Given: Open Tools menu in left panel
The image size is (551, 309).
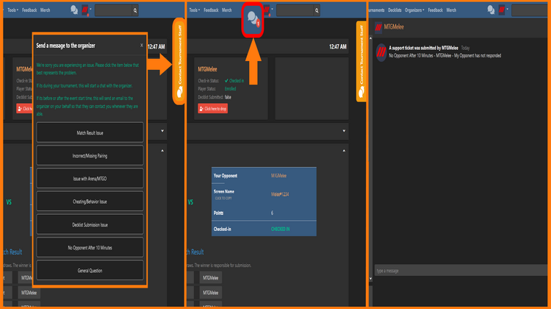Looking at the screenshot, I should [x=12, y=10].
